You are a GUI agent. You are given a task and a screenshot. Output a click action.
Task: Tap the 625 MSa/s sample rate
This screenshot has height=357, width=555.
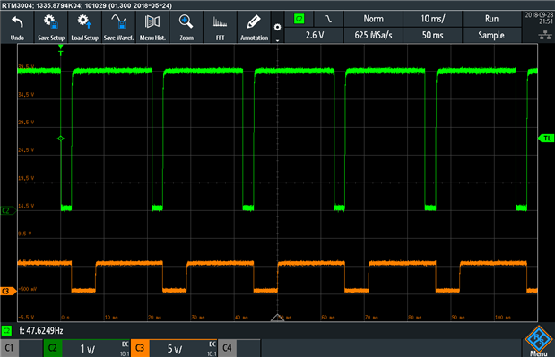click(x=373, y=35)
